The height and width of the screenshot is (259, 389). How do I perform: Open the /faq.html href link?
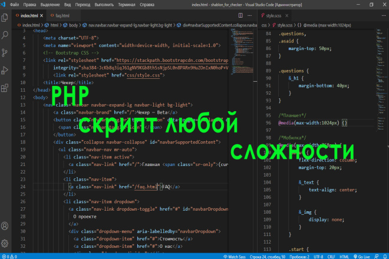[146, 187]
